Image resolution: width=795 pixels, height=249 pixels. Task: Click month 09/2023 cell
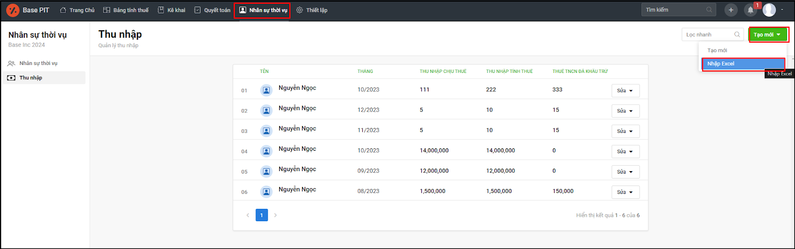(x=368, y=171)
